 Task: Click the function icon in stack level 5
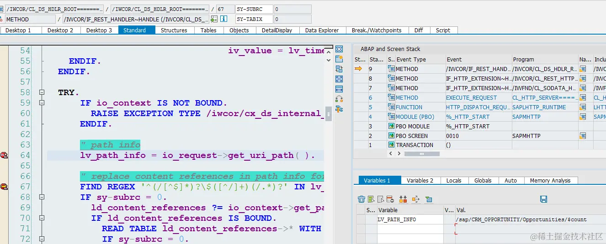(391, 107)
